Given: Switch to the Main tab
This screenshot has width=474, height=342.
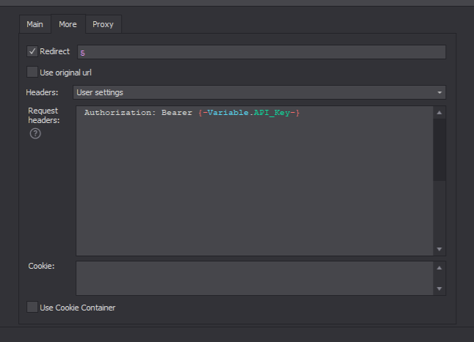Looking at the screenshot, I should [x=35, y=24].
